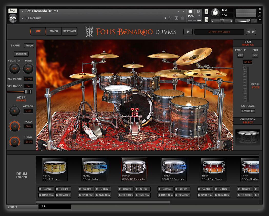Viewport: 269px width, 216px height.
Task: Take a snapshot with the camera icon
Action: pyautogui.click(x=190, y=11)
